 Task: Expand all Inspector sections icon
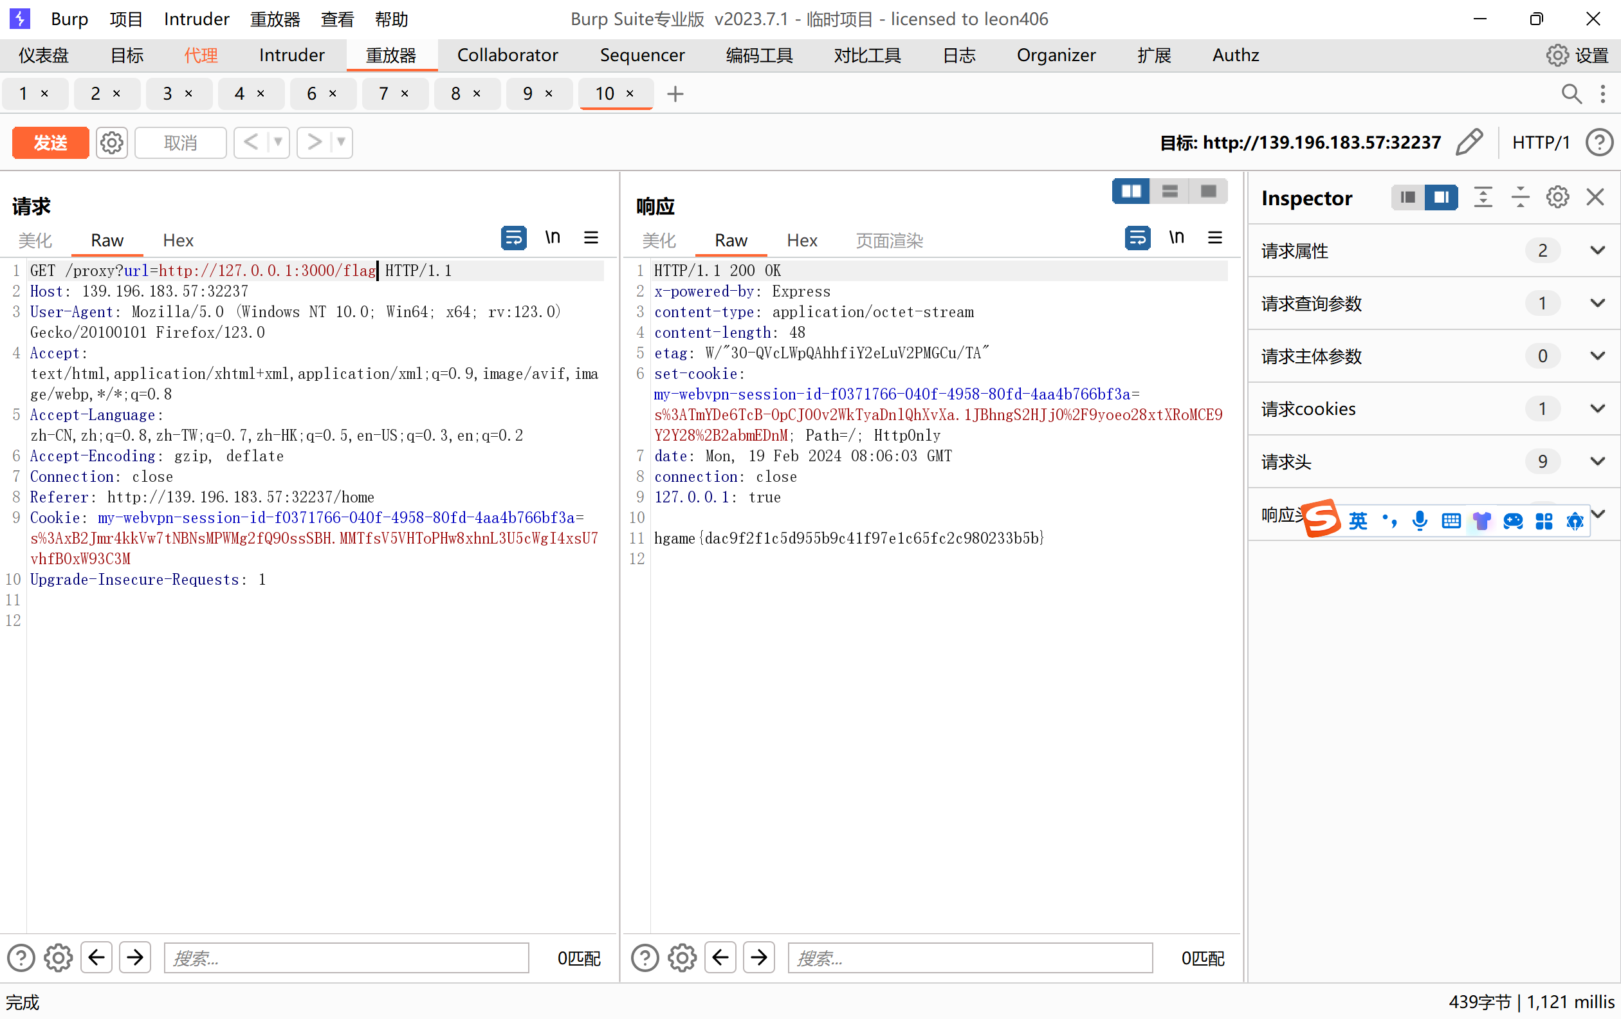[1483, 197]
